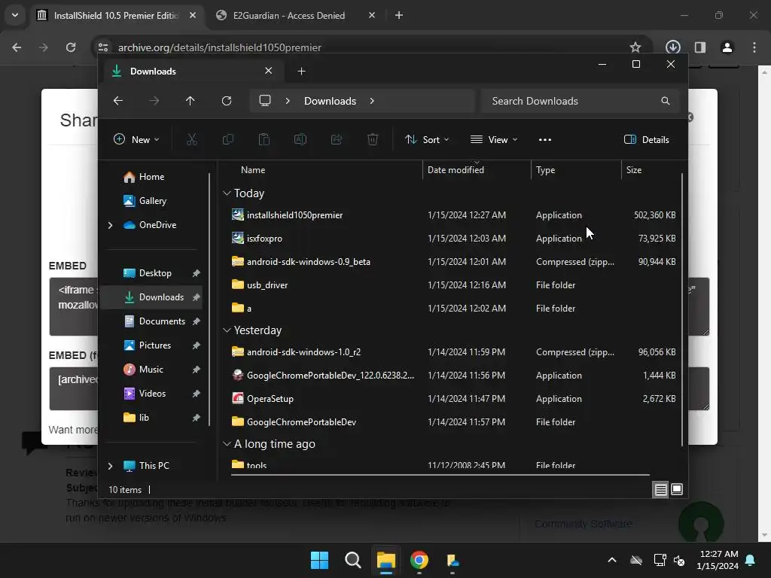This screenshot has width=771, height=578.
Task: Click the Chrome address bar URL
Action: tap(219, 47)
